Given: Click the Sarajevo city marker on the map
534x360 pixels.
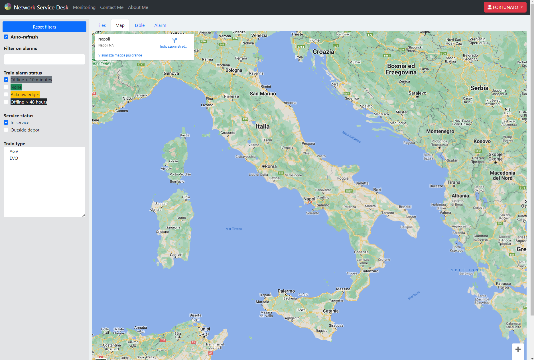Looking at the screenshot, I should [417, 97].
